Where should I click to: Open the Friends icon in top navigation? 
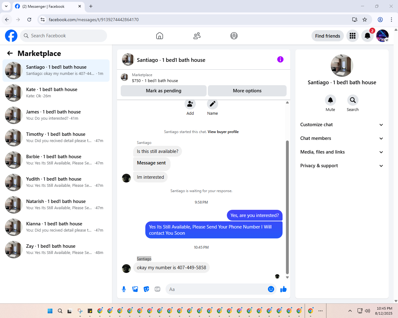point(197,36)
